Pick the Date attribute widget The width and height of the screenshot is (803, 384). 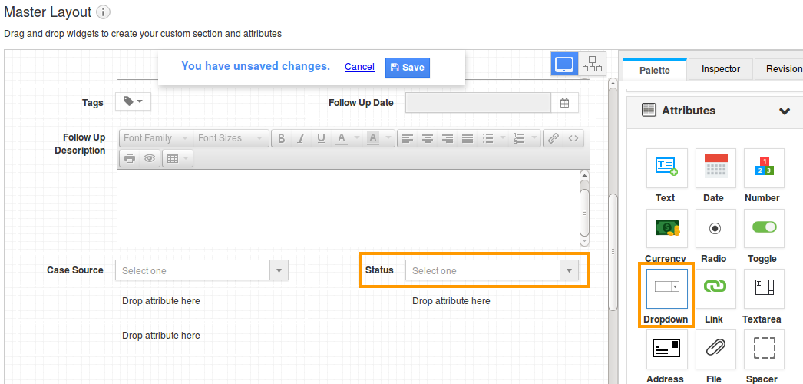pyautogui.click(x=715, y=168)
